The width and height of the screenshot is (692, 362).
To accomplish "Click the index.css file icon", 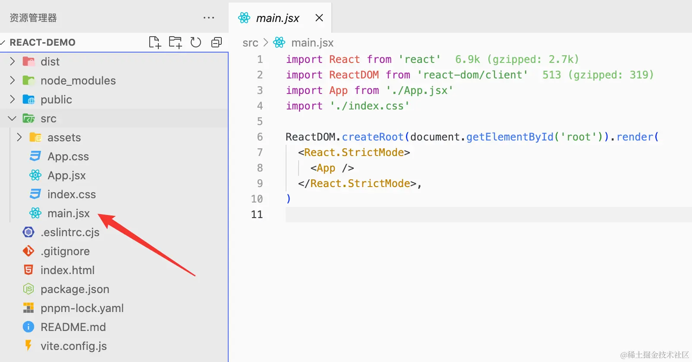I will coord(35,194).
